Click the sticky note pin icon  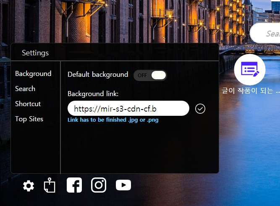click(50, 185)
